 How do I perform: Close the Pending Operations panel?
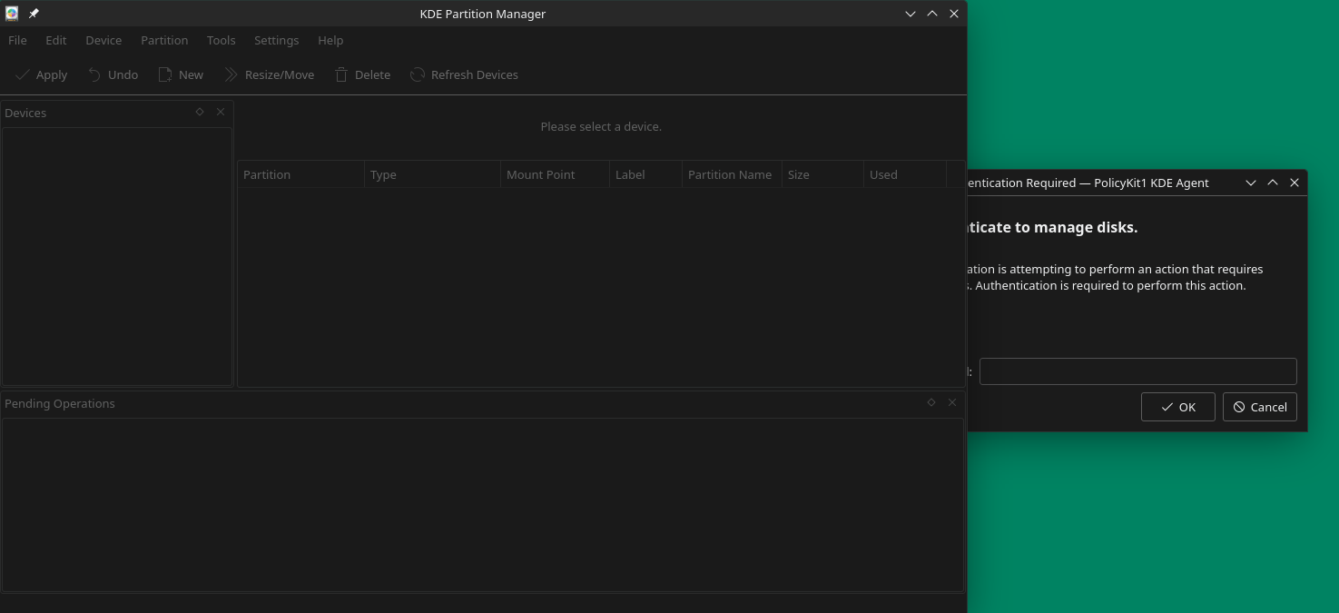click(x=952, y=402)
